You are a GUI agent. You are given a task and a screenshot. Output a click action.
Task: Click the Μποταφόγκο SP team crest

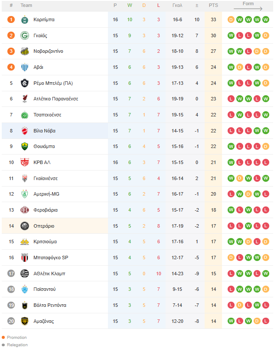(x=25, y=258)
